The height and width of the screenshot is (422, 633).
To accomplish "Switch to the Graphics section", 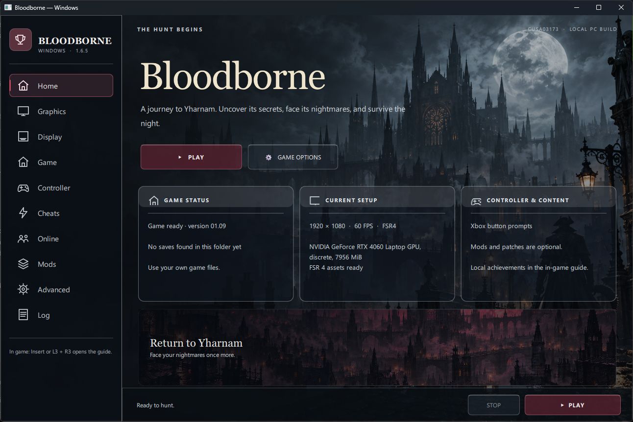I will click(61, 111).
